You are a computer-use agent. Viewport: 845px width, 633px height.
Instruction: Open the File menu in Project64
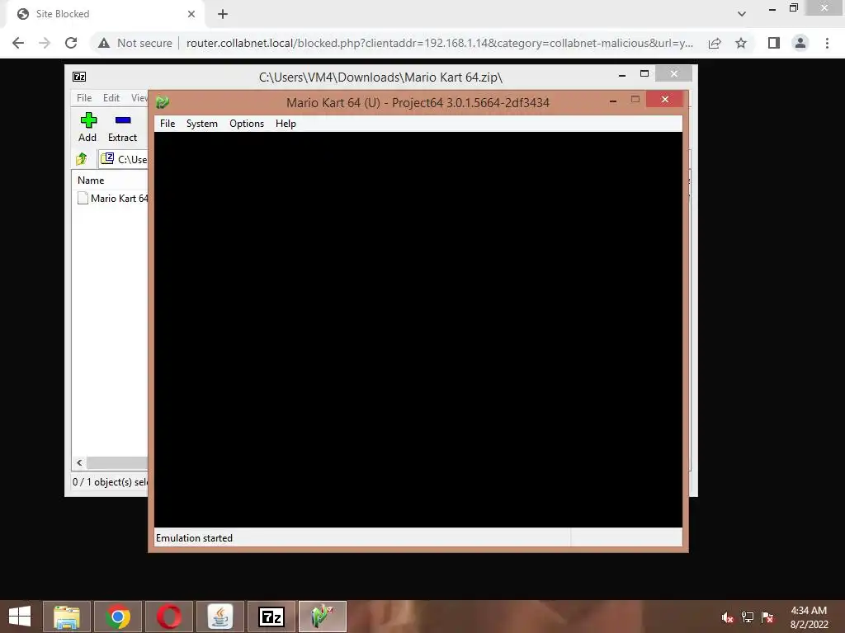pyautogui.click(x=167, y=124)
